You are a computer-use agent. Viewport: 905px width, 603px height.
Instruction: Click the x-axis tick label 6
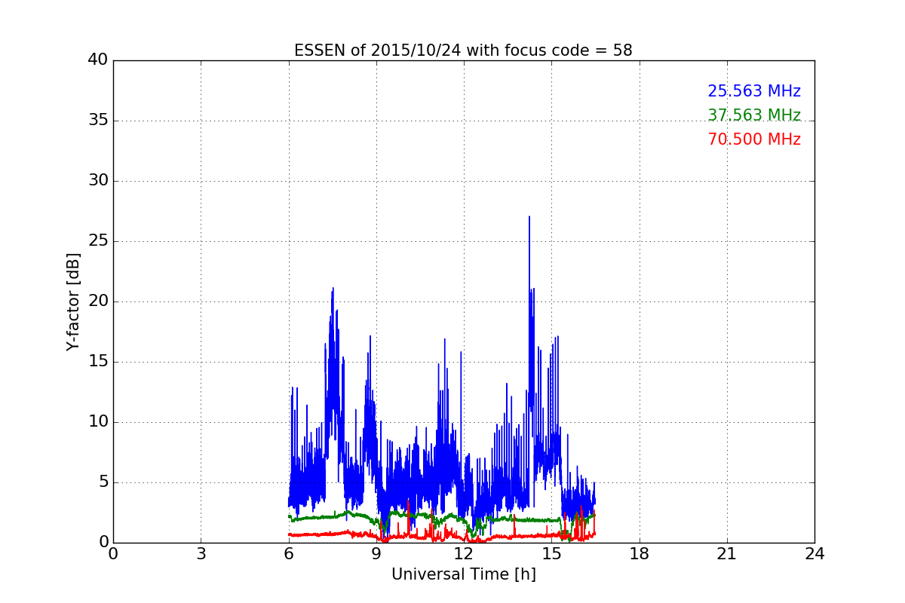coord(288,554)
